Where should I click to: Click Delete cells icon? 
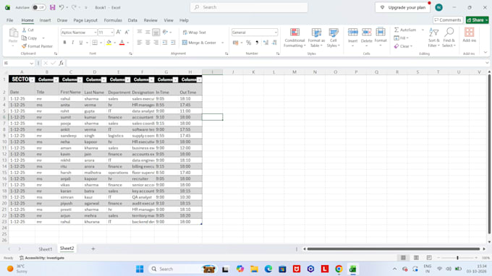[367, 33]
